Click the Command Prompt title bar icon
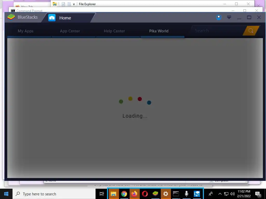Viewport: 266px width, 199px height. tap(13, 11)
